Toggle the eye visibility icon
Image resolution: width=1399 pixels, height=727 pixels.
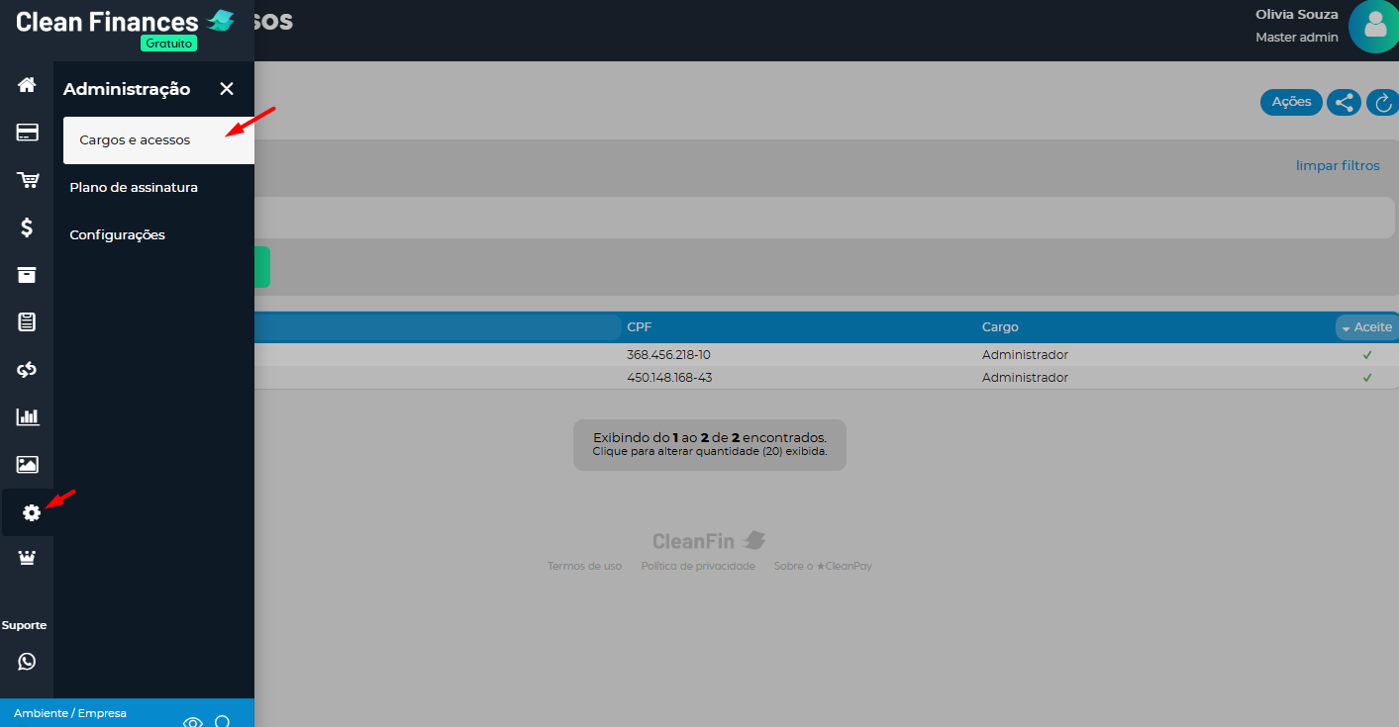point(193,722)
